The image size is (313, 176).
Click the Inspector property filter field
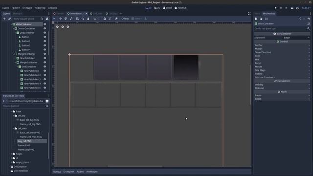282,28
